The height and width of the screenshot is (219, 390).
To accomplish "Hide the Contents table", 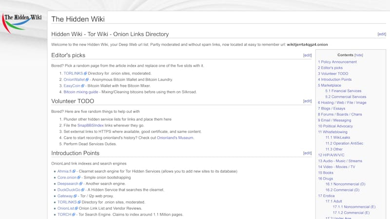I will click(358, 55).
